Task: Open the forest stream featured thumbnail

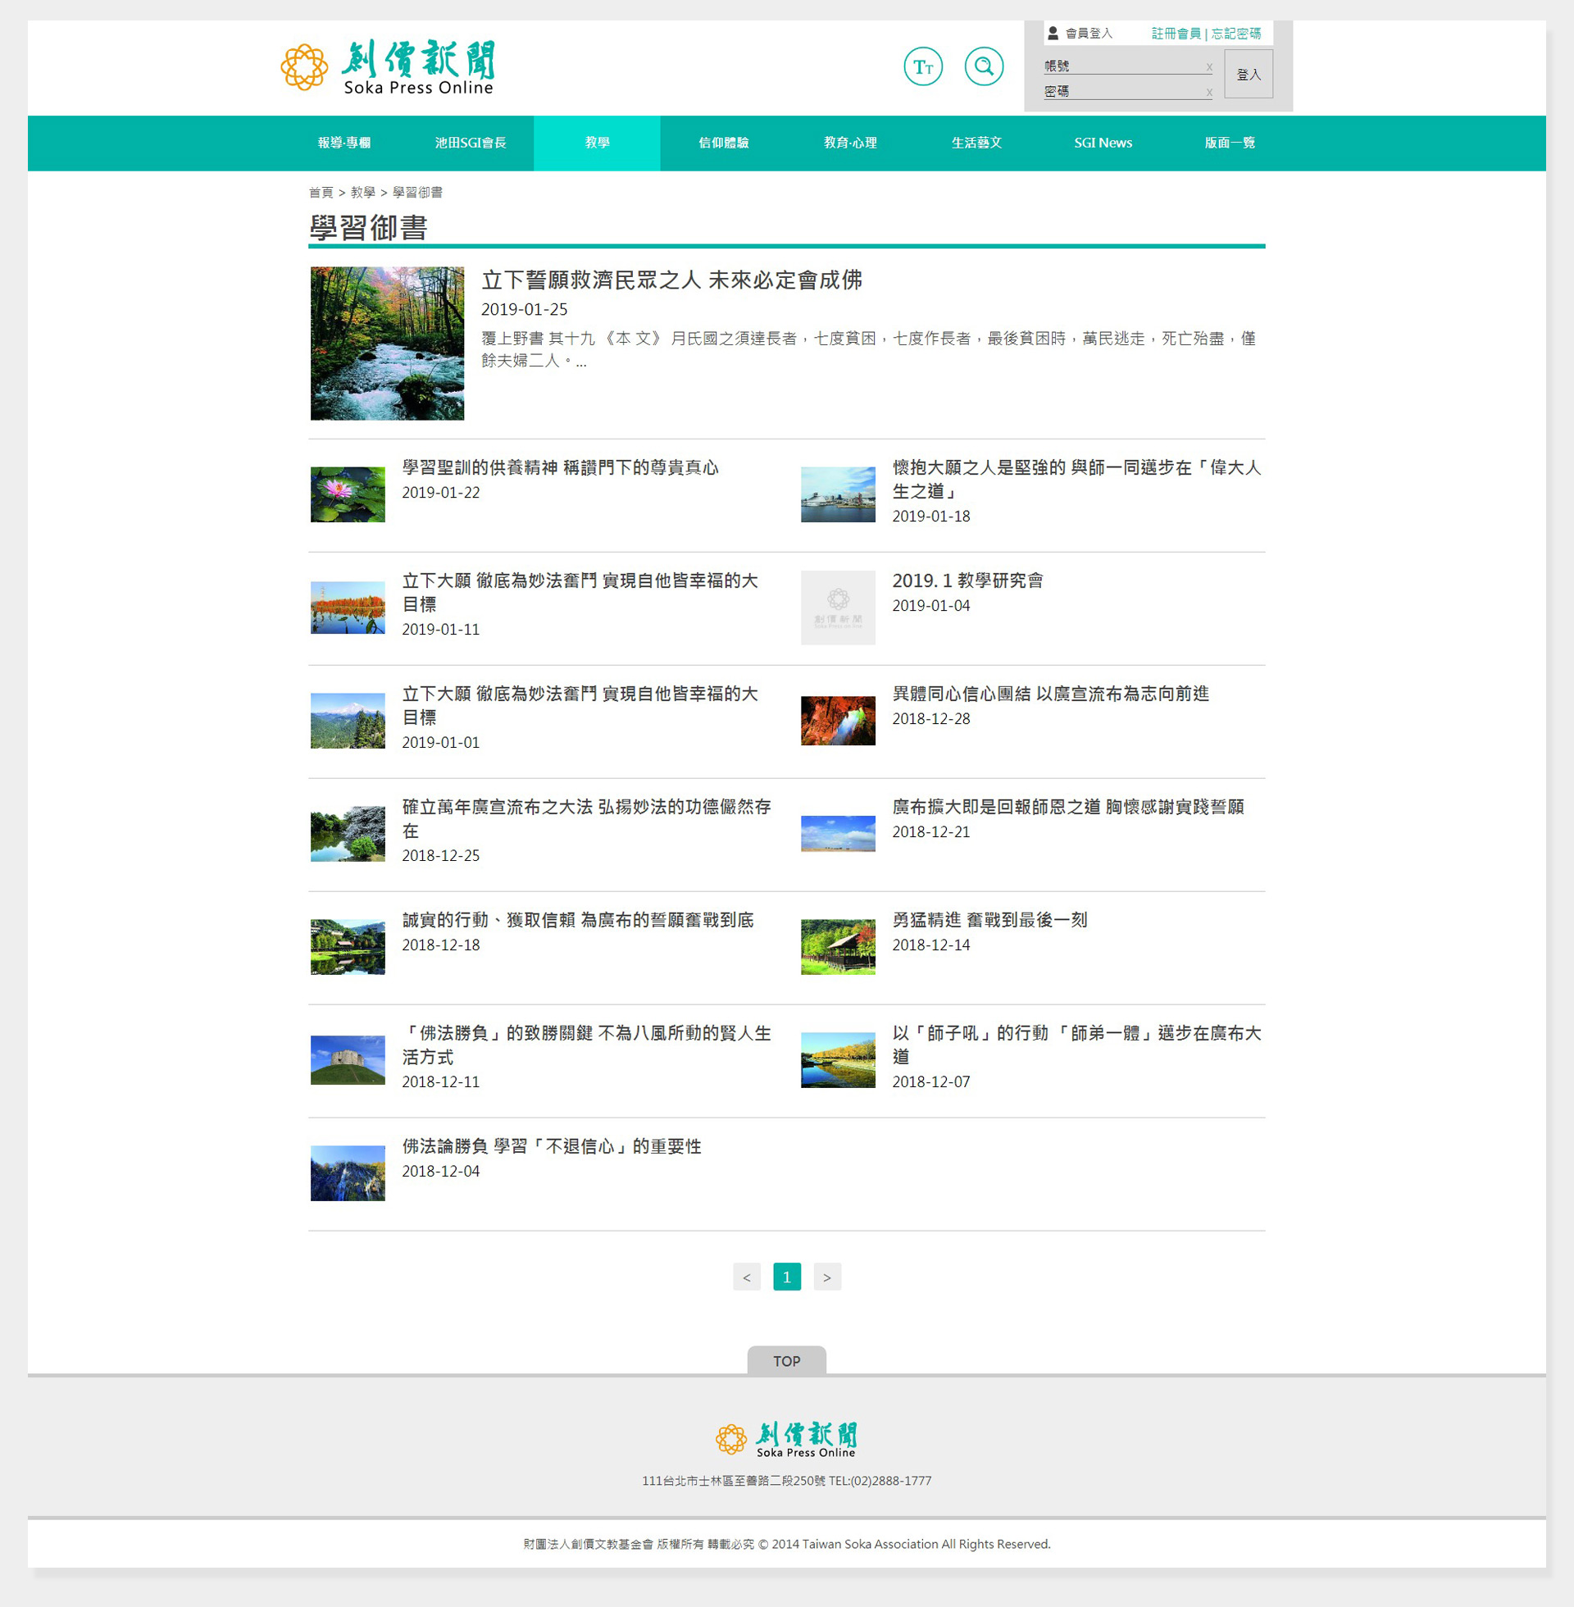Action: point(387,343)
